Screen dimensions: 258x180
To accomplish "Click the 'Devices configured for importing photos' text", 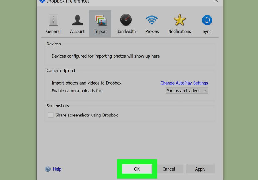I will coord(106,56).
